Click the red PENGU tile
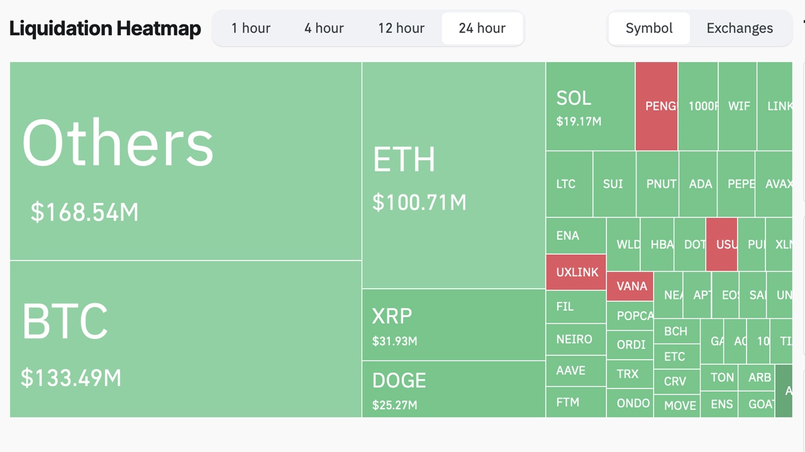The width and height of the screenshot is (805, 452). [x=657, y=105]
